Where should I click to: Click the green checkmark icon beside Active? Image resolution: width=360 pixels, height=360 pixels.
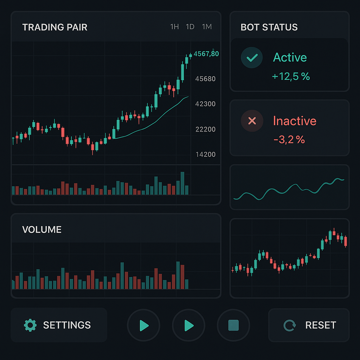point(252,58)
